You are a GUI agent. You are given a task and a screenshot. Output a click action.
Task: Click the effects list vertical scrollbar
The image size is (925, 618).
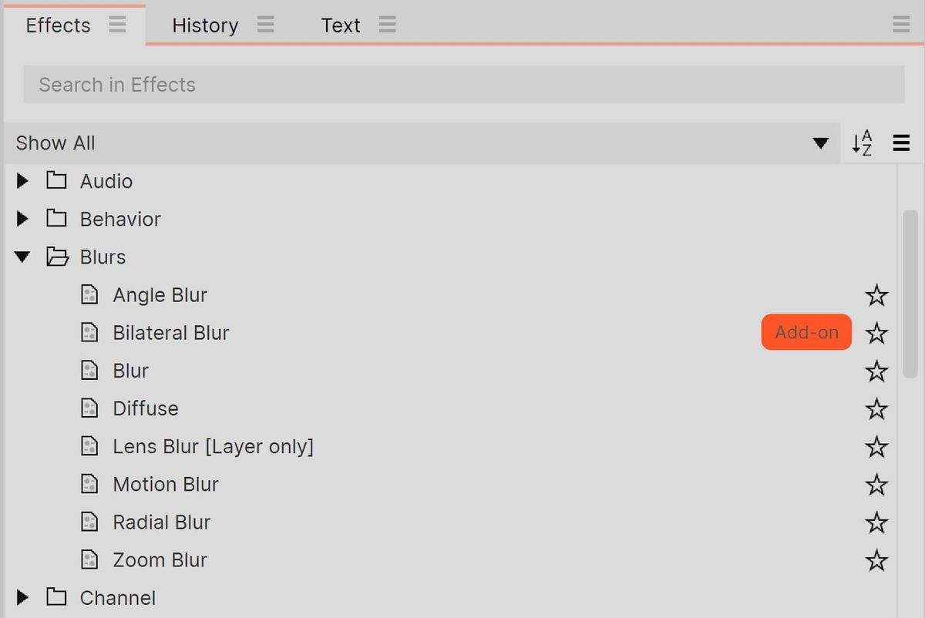coord(910,293)
